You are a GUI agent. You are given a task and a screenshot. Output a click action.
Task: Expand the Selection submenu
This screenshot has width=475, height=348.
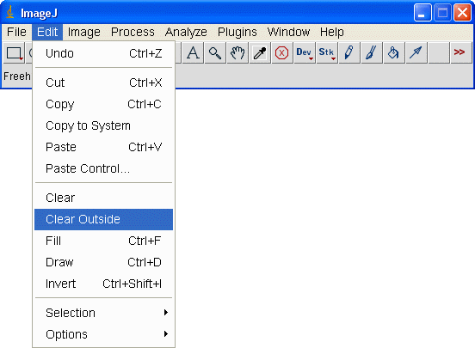point(103,313)
